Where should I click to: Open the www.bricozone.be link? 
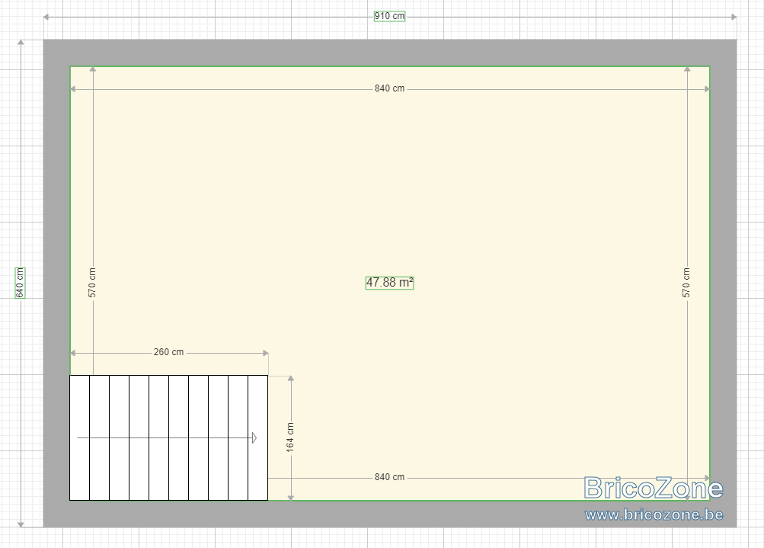(654, 515)
